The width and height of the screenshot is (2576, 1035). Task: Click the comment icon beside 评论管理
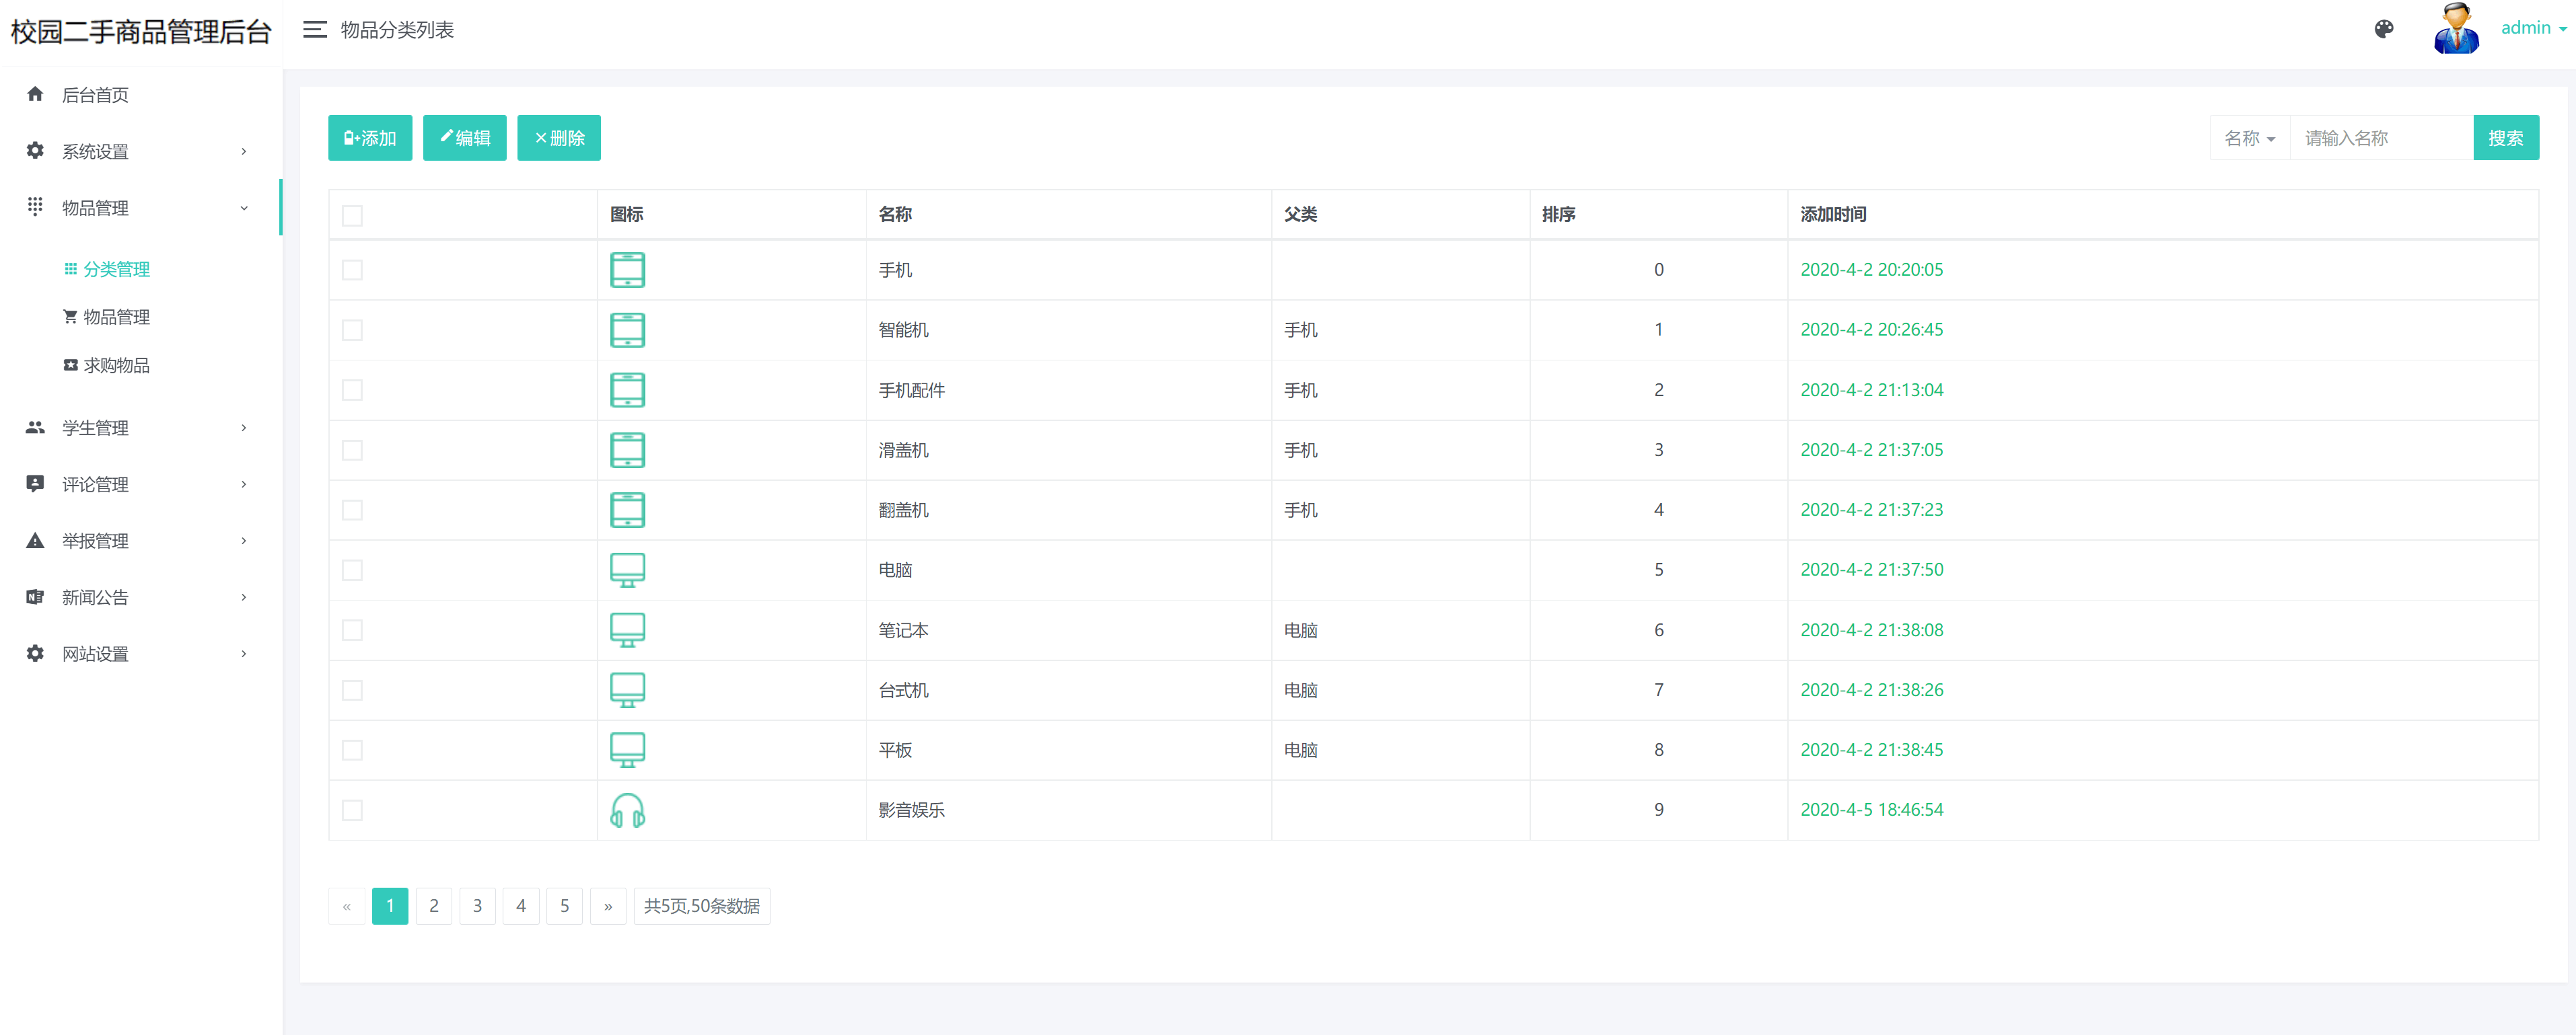tap(35, 484)
